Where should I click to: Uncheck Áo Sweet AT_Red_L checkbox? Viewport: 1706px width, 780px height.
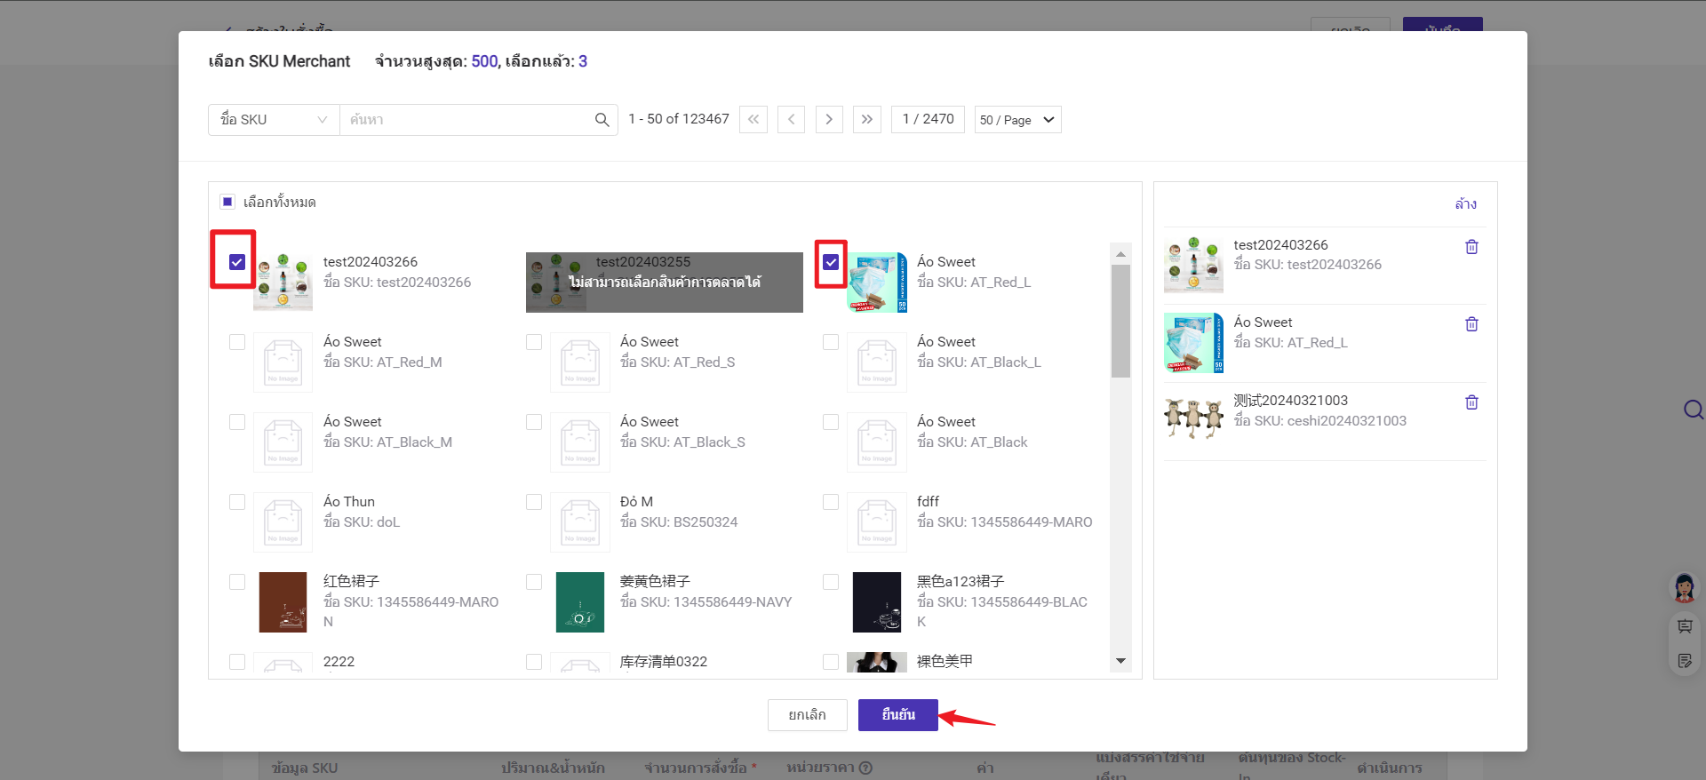click(x=831, y=262)
